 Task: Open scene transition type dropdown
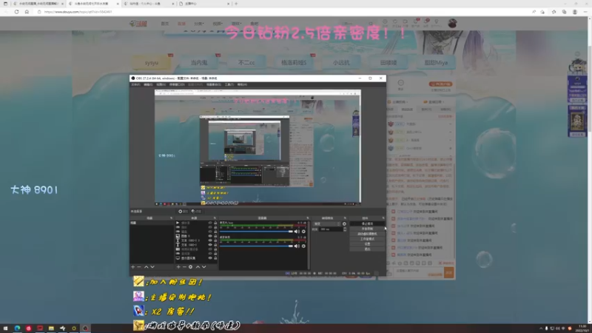pos(326,224)
